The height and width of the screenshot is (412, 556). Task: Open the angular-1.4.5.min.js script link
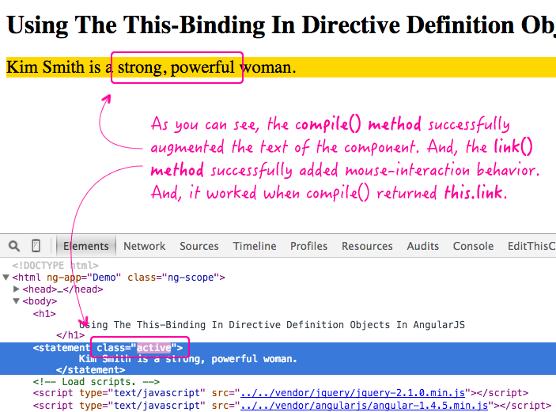pos(365,405)
